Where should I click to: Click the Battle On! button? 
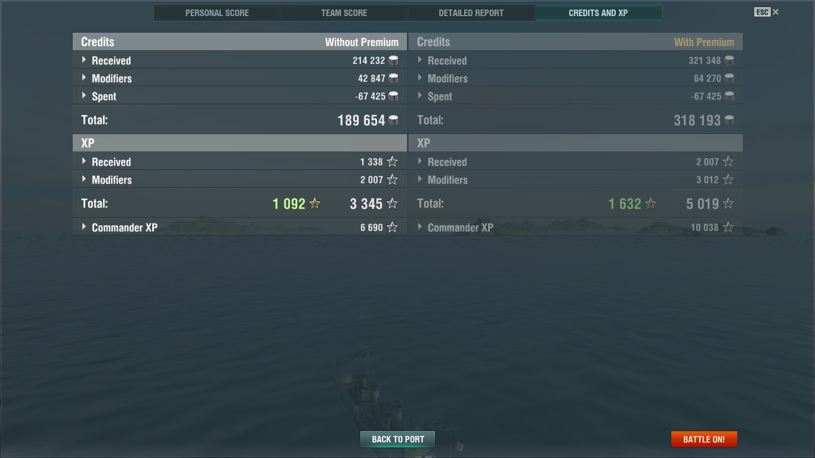(x=704, y=440)
